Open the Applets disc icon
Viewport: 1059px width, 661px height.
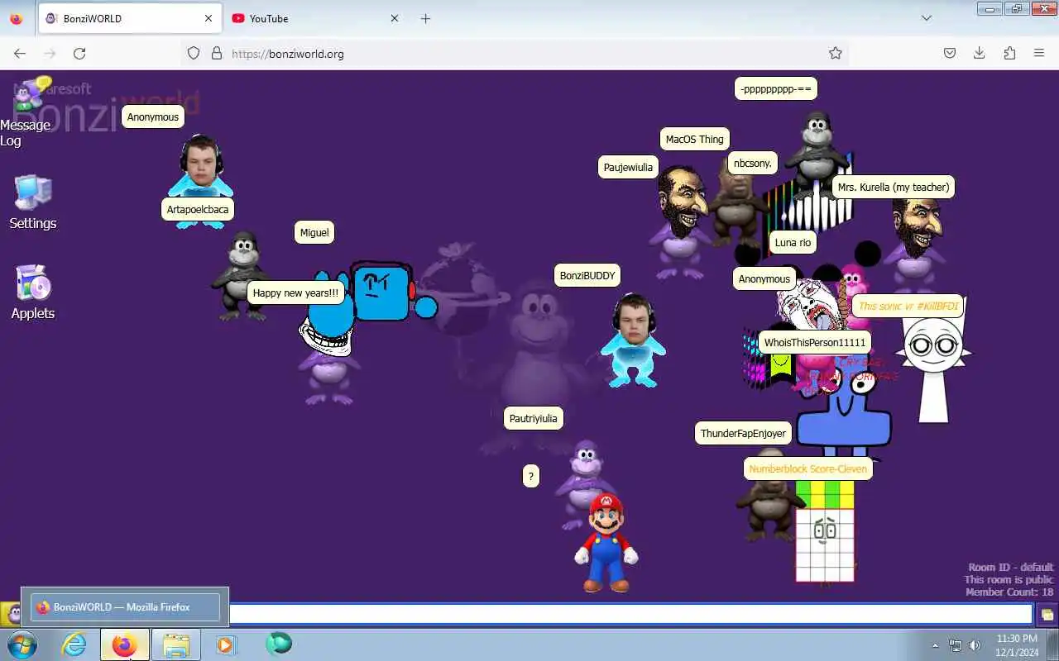point(34,283)
